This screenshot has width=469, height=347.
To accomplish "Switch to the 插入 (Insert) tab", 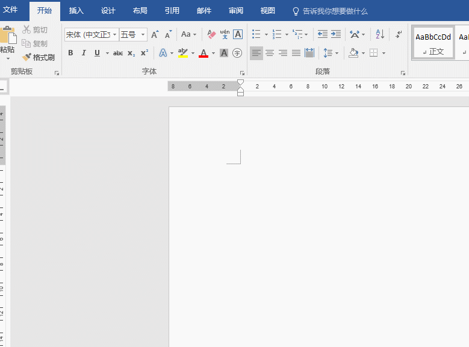I will 76,11.
